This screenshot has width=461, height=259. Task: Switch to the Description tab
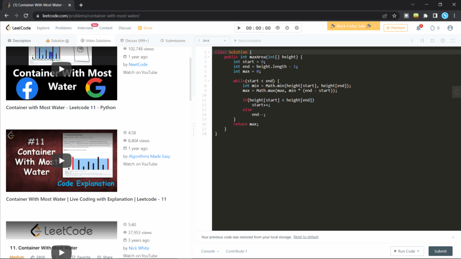[19, 40]
